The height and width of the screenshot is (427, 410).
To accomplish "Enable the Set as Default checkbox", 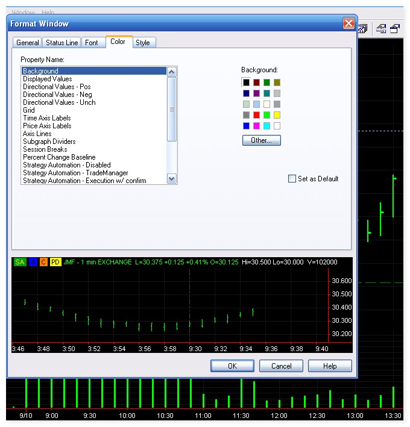I will (292, 179).
